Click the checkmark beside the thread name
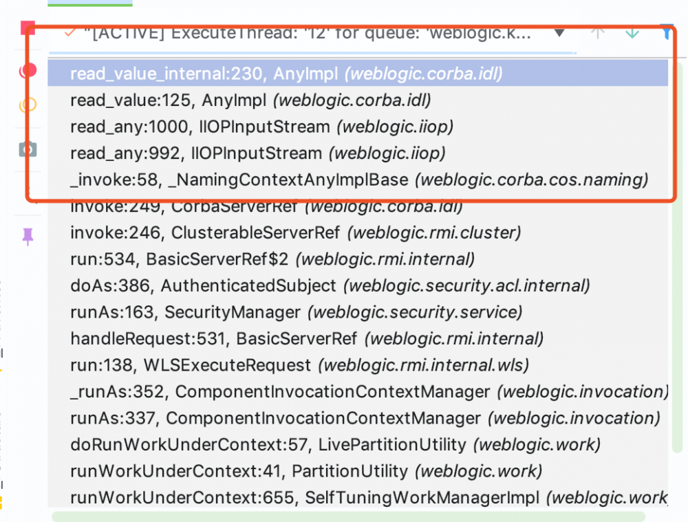The height and width of the screenshot is (522, 688). click(68, 32)
